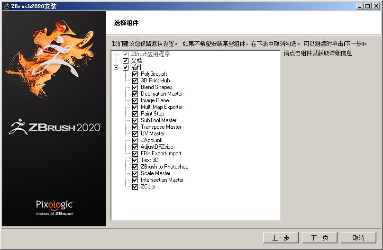
Task: Select the Paint Stop label
Action: pyautogui.click(x=153, y=114)
